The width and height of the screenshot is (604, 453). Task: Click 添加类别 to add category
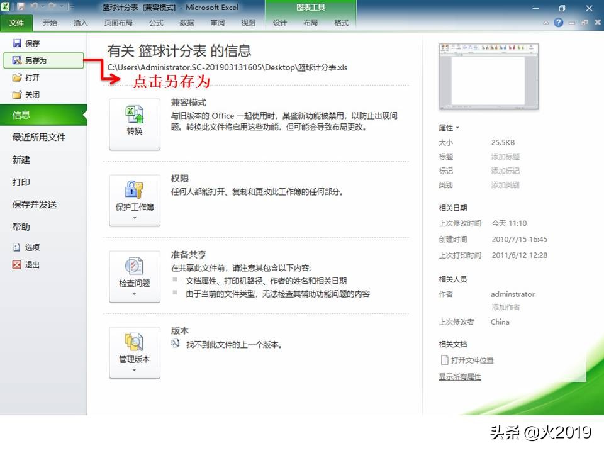tap(505, 185)
